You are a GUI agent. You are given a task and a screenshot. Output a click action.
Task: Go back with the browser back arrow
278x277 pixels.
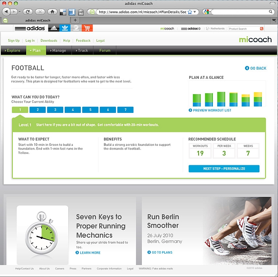(x=6, y=12)
